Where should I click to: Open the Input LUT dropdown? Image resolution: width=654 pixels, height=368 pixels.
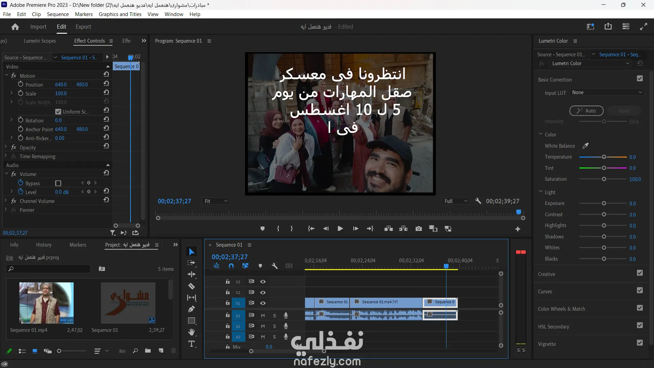(607, 92)
